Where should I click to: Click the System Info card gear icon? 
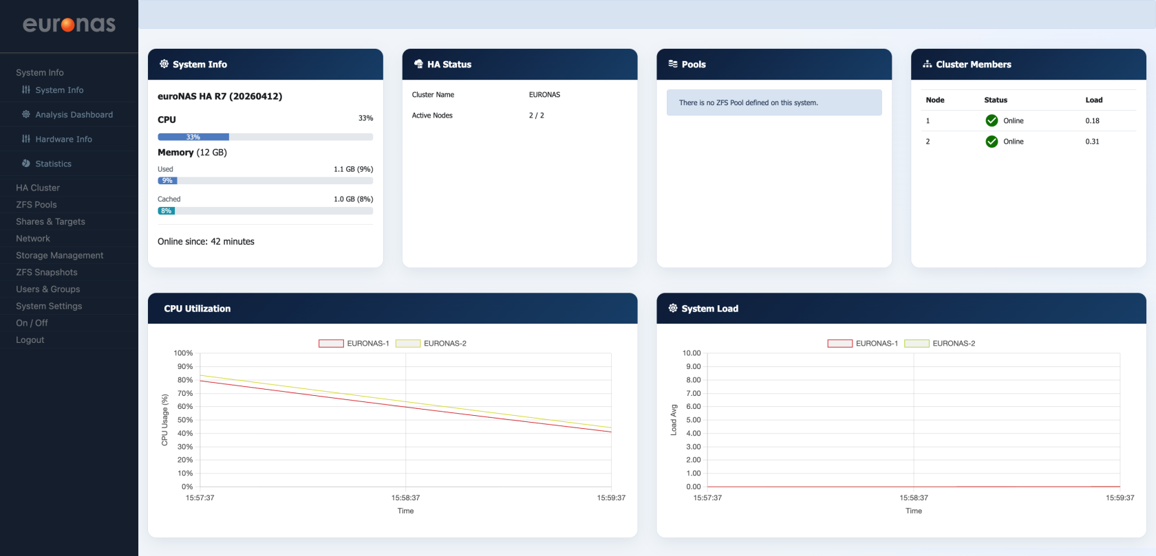(x=164, y=64)
